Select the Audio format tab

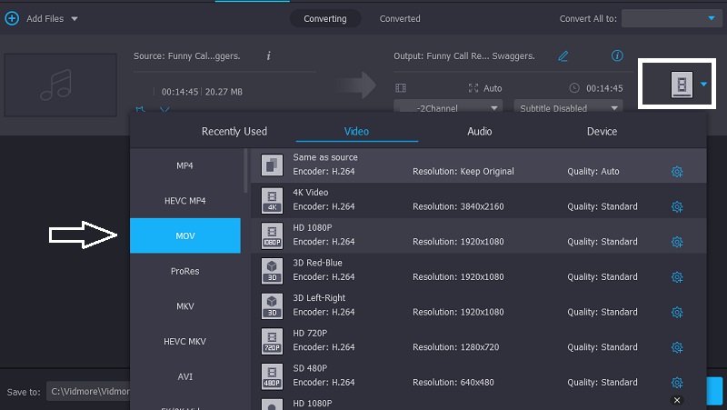(x=480, y=132)
